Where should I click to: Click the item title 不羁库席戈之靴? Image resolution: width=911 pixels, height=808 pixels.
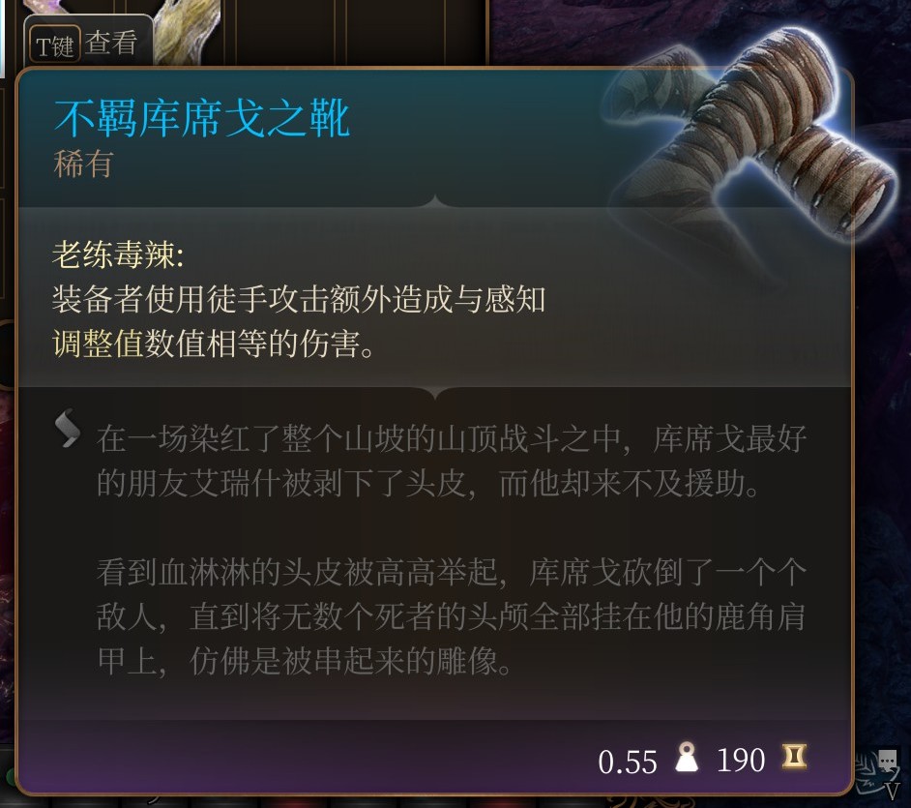click(202, 119)
